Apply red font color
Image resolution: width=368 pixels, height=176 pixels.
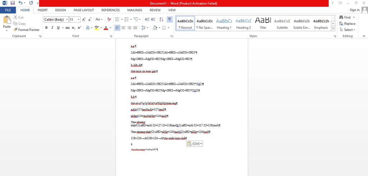click(x=106, y=28)
